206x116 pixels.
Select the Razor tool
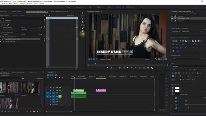(x=83, y=22)
